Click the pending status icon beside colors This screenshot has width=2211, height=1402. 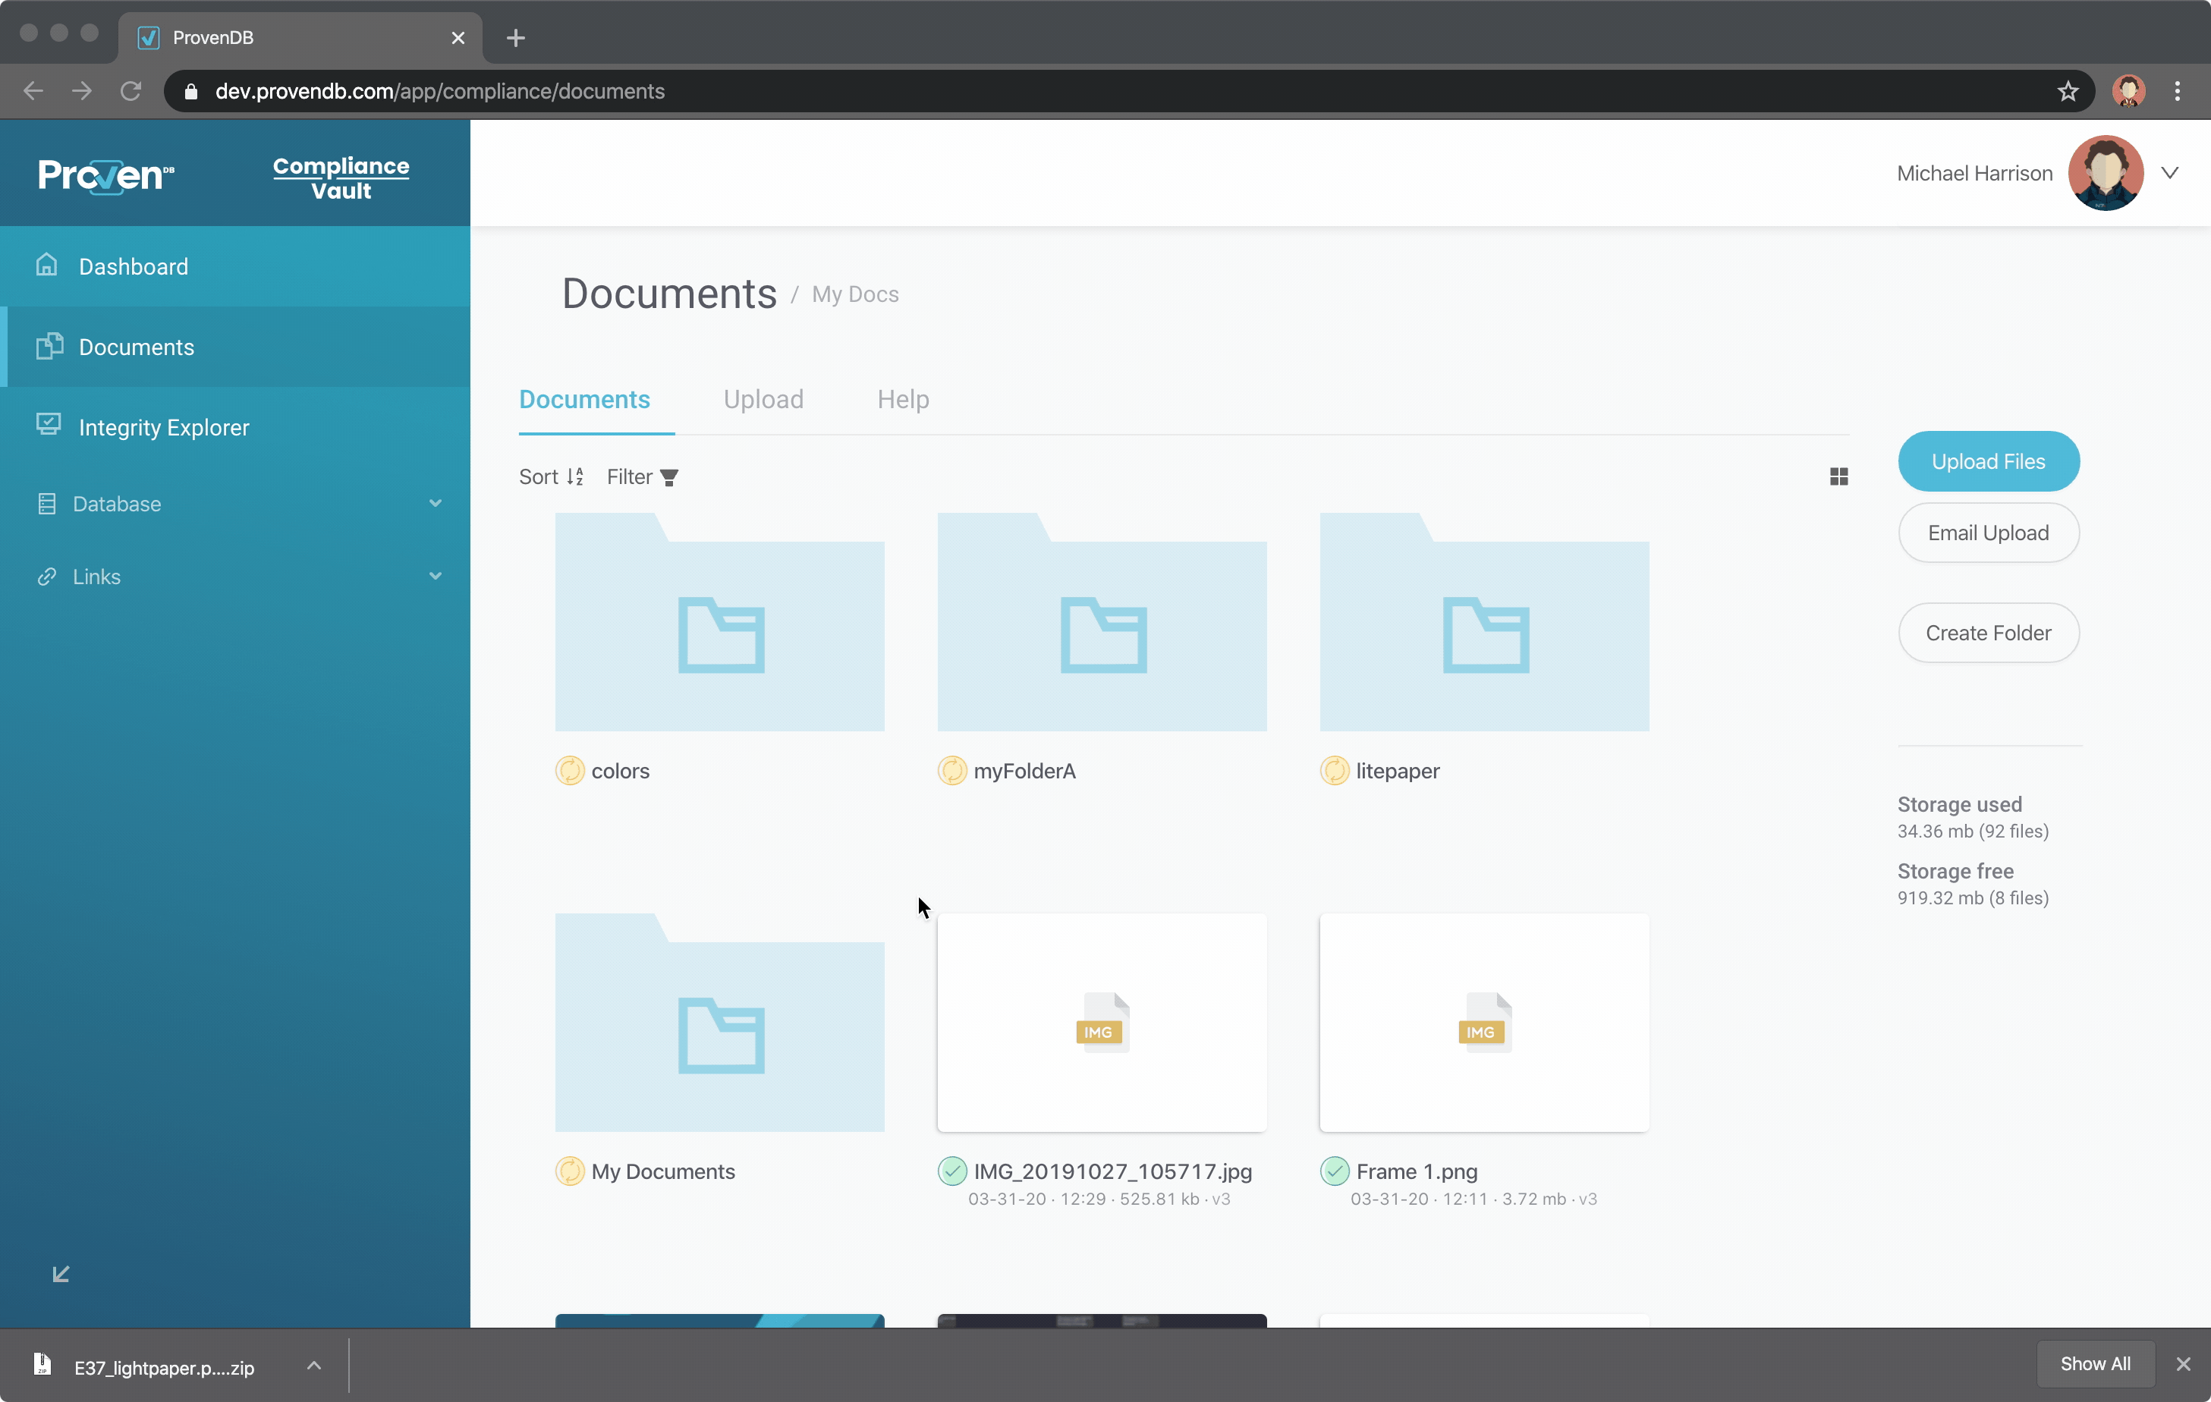pos(569,770)
